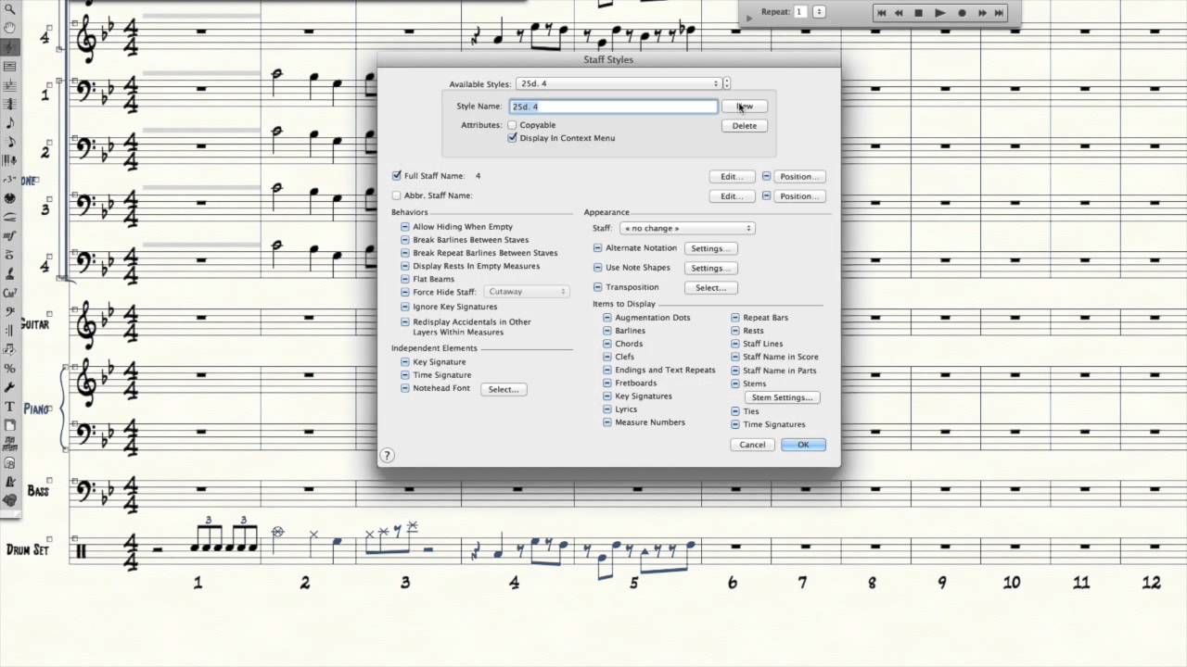
Task: Toggle Display Rests In Empty Measures
Action: coord(405,266)
